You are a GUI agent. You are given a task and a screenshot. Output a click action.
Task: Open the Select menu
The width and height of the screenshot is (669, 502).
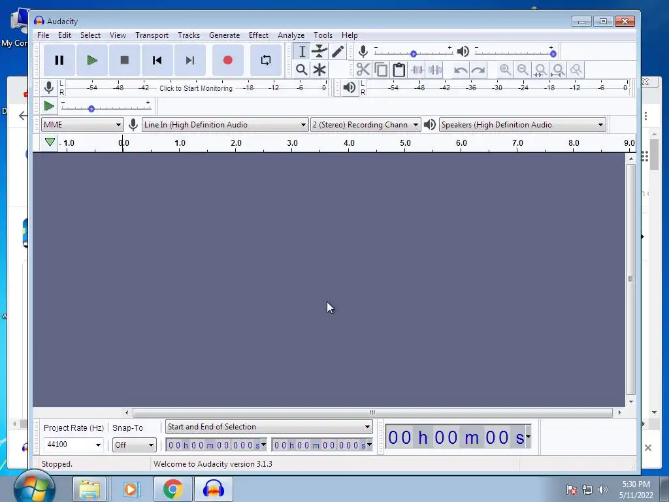point(90,35)
